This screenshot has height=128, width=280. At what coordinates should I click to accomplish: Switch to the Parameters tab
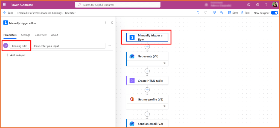pos(10,35)
